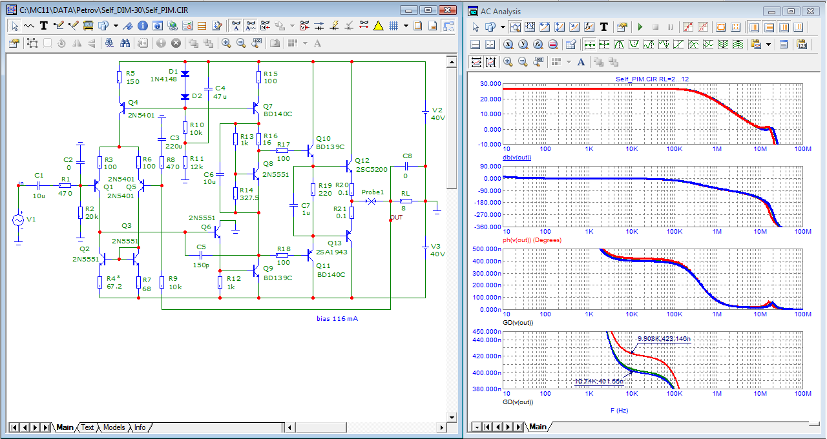Click the font 'A' icon in AC Analysis toolbar
Viewport: 827px width, 439px height.
point(581,62)
